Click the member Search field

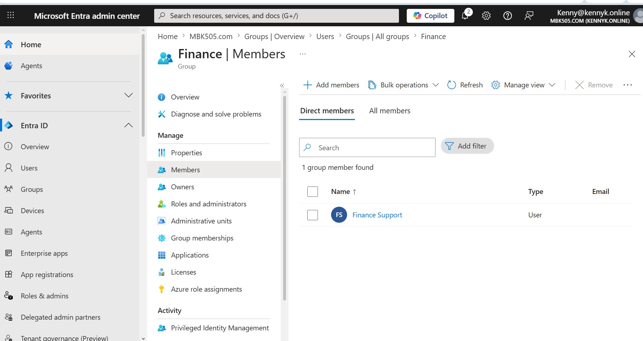click(x=367, y=147)
